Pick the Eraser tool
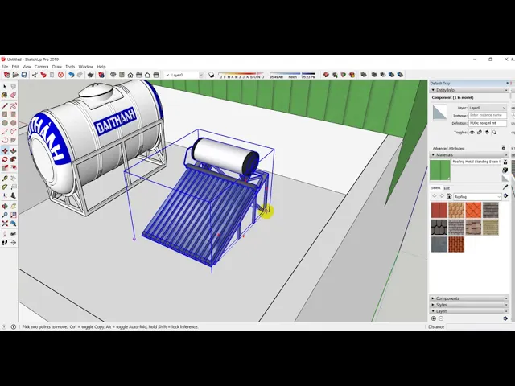This screenshot has height=386, width=515. (x=14, y=96)
